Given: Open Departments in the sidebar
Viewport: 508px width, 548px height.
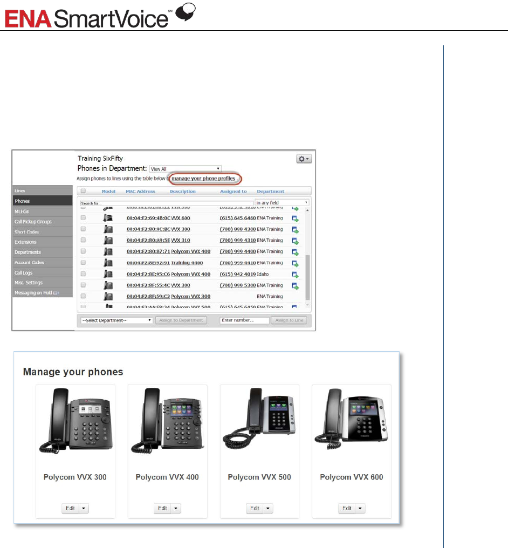Looking at the screenshot, I should pos(43,252).
